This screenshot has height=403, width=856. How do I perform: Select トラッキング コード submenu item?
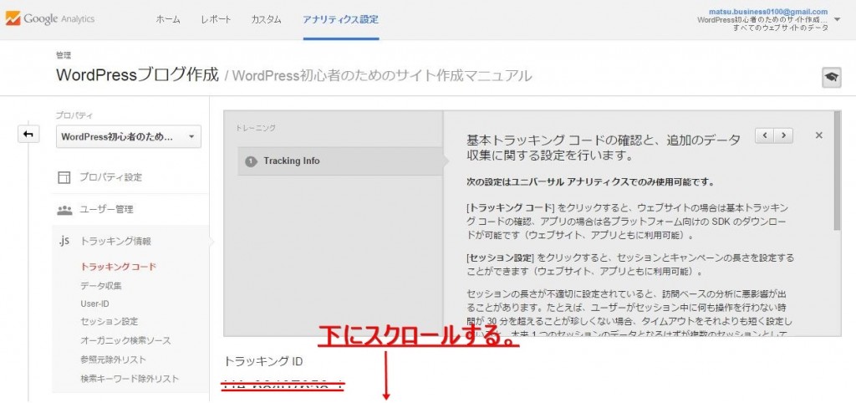[119, 267]
